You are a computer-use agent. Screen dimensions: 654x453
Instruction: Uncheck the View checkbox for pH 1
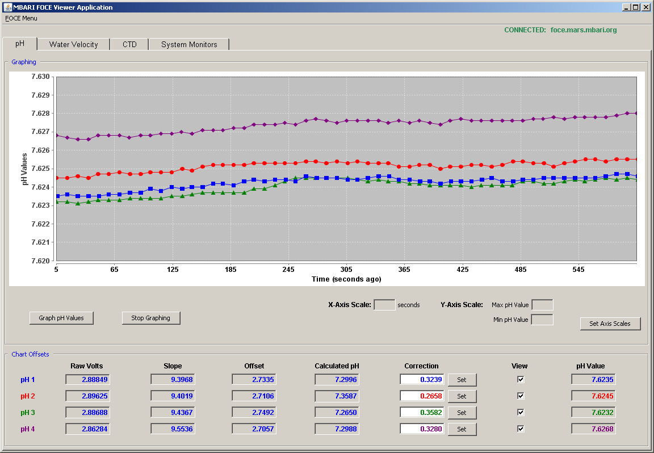click(x=521, y=380)
